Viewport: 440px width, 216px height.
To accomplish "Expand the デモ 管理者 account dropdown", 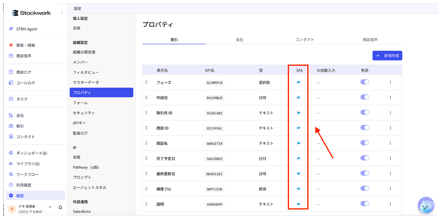I will [50, 207].
